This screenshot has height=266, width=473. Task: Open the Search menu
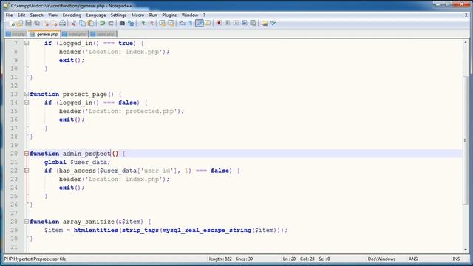click(36, 15)
